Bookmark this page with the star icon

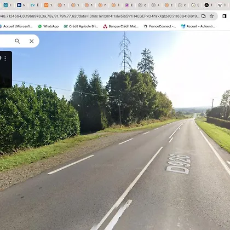[x=212, y=16]
